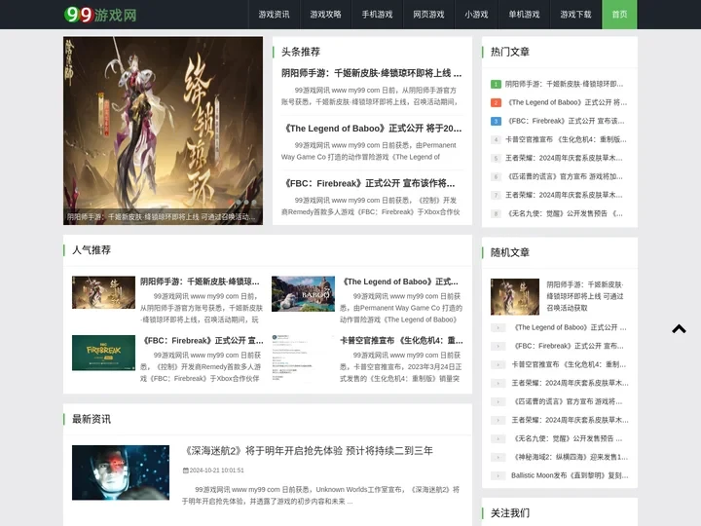701x526 pixels.
Task: Open the 游戏资讯 menu
Action: pyautogui.click(x=274, y=15)
